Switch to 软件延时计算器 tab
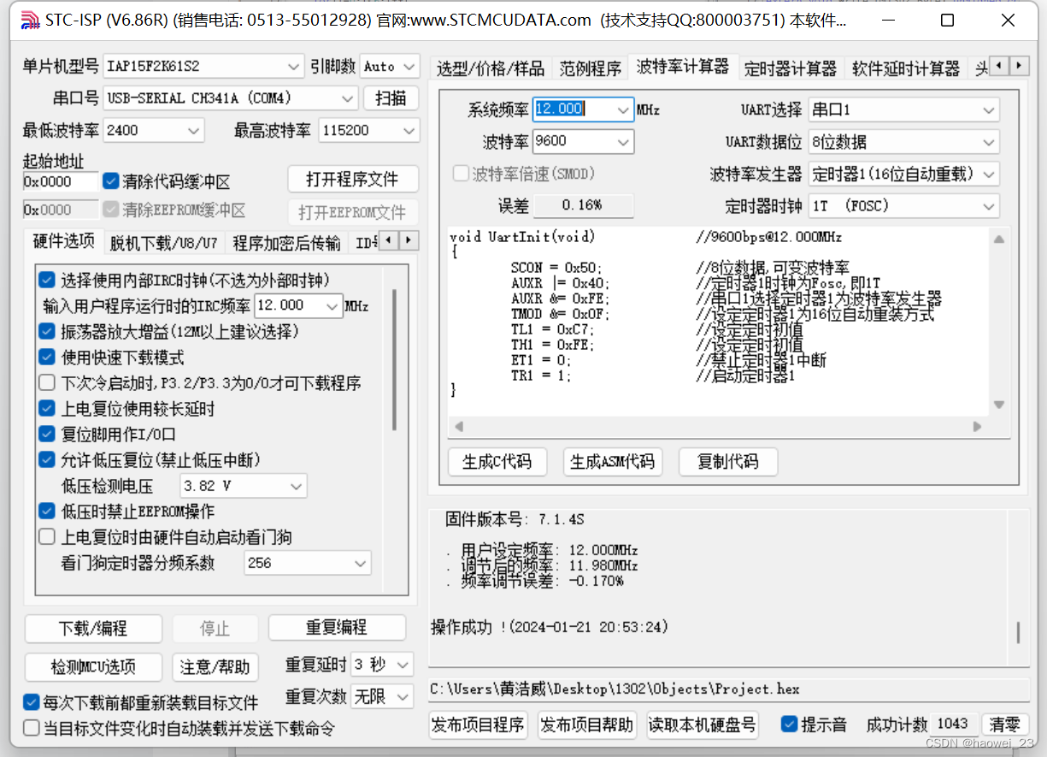The height and width of the screenshot is (757, 1047). pyautogui.click(x=906, y=68)
